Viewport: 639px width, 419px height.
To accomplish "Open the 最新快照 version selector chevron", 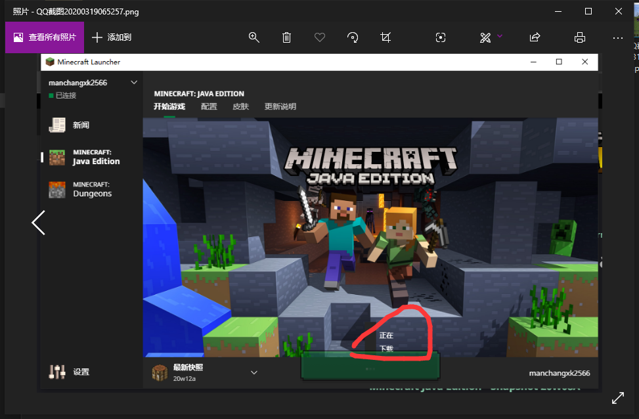I will pyautogui.click(x=254, y=372).
